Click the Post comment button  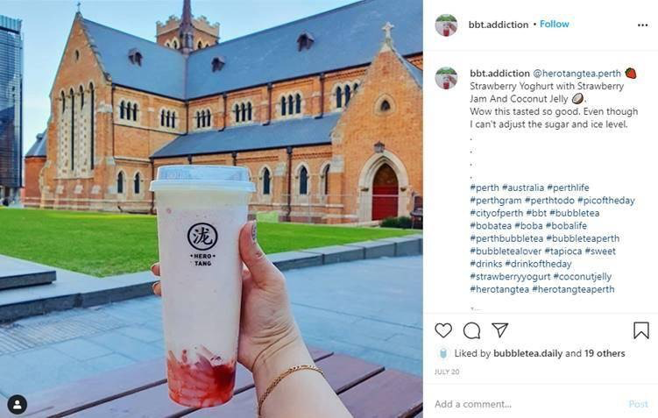(x=638, y=404)
